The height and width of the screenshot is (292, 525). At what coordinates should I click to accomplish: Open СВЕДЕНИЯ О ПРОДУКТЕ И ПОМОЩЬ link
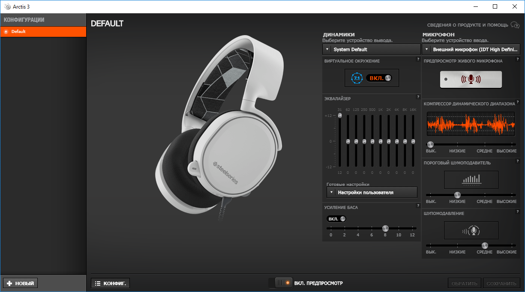click(x=468, y=25)
